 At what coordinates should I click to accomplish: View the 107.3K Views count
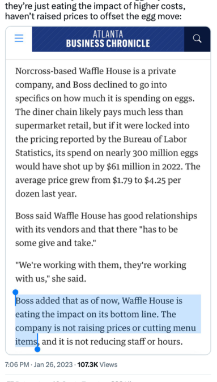tap(97, 364)
